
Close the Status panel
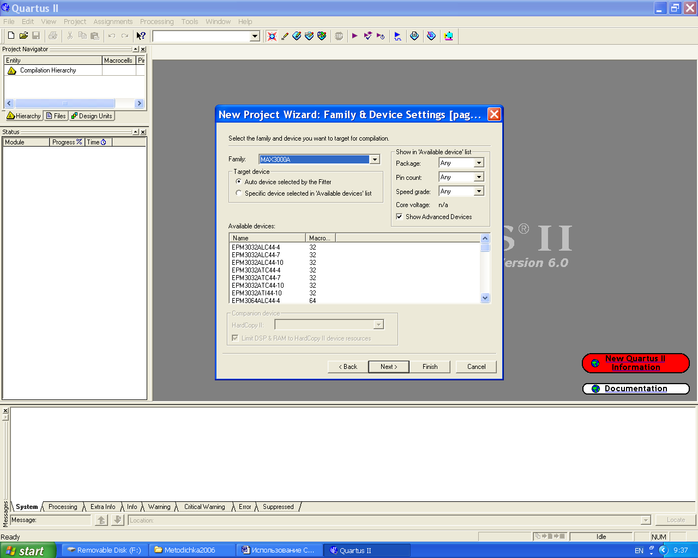point(143,132)
